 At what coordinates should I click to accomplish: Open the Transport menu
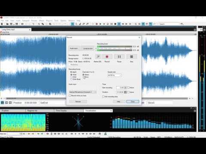click(x=26, y=21)
